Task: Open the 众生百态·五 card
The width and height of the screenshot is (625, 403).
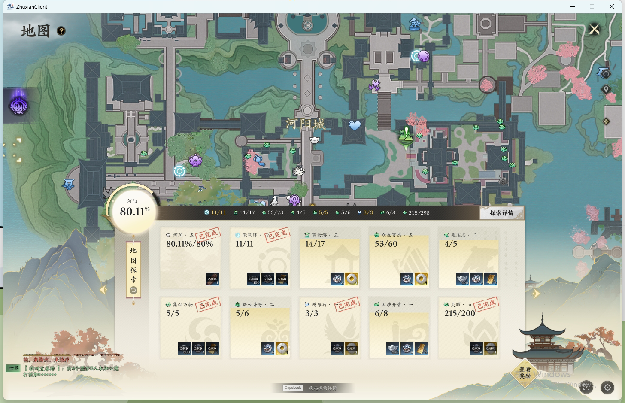Action: [x=399, y=258]
